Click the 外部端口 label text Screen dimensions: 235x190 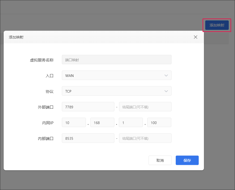coord(45,107)
